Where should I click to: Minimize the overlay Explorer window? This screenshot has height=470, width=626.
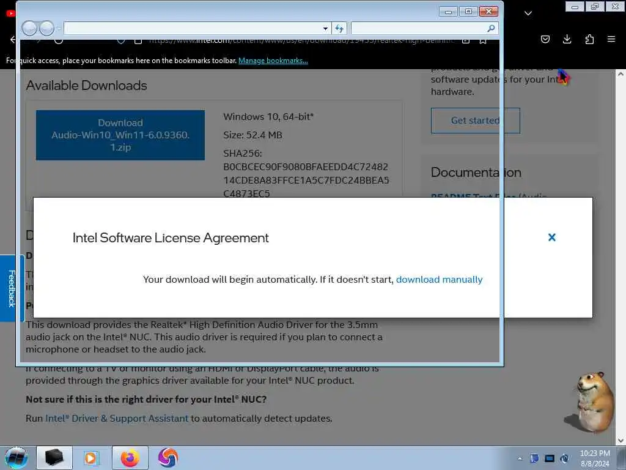tap(448, 12)
